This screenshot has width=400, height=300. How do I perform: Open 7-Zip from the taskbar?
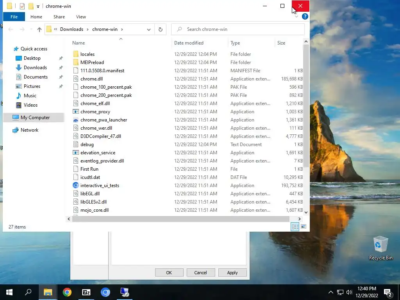click(x=86, y=292)
